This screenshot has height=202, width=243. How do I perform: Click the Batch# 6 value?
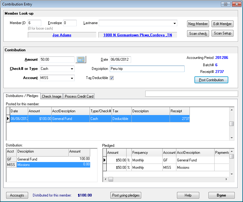coord(216,65)
